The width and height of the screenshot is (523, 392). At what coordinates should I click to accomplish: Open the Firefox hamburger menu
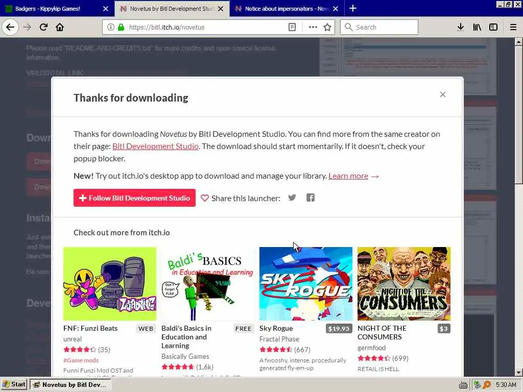pyautogui.click(x=513, y=27)
